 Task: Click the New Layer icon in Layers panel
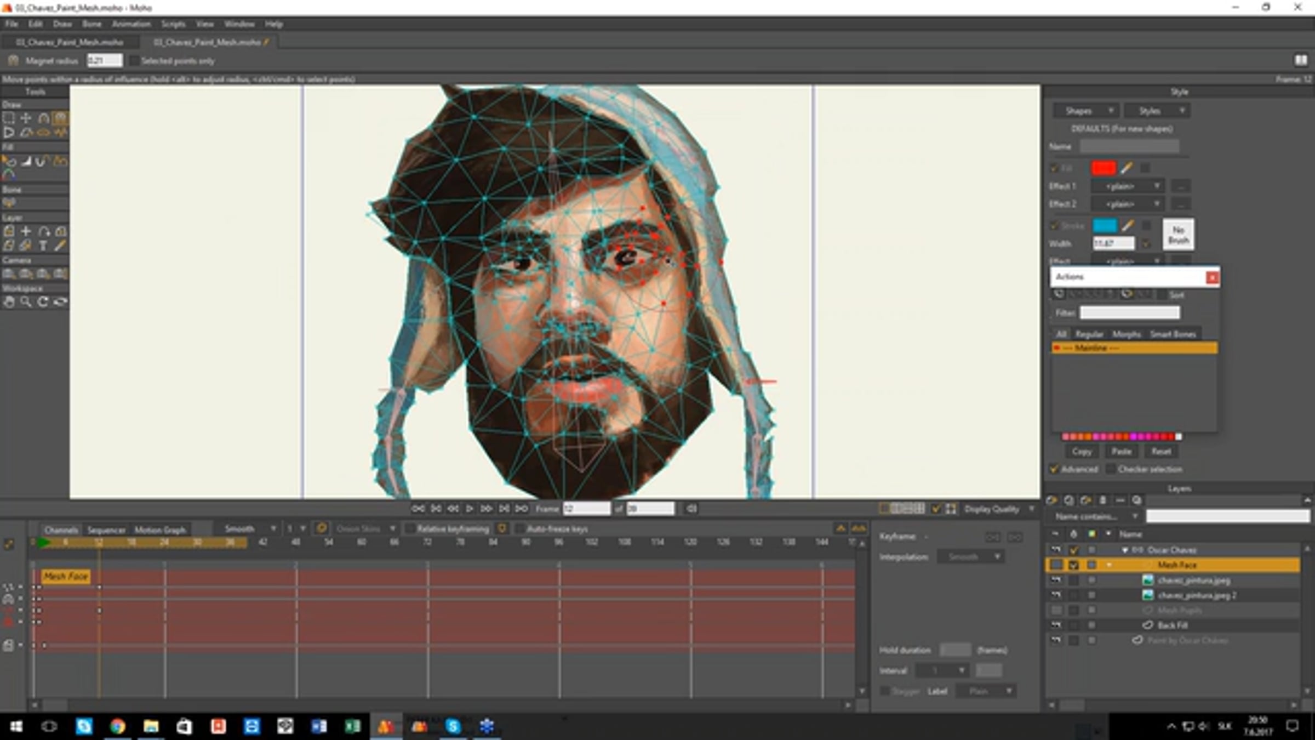(1051, 500)
